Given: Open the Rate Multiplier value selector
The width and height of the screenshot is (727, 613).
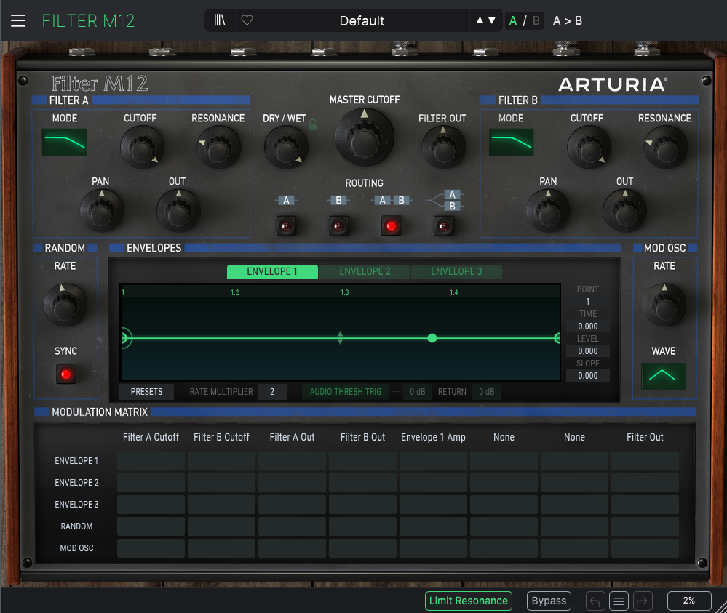Looking at the screenshot, I should click(x=271, y=392).
